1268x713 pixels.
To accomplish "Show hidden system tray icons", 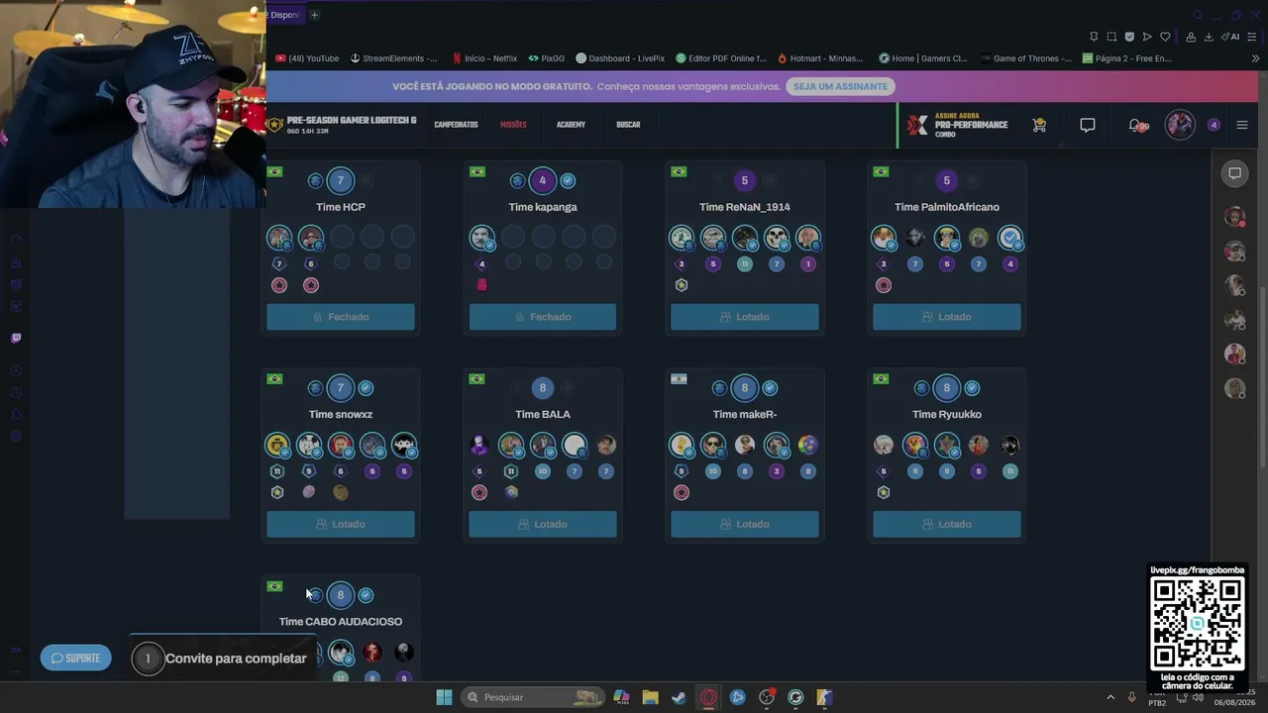I will (x=1110, y=697).
